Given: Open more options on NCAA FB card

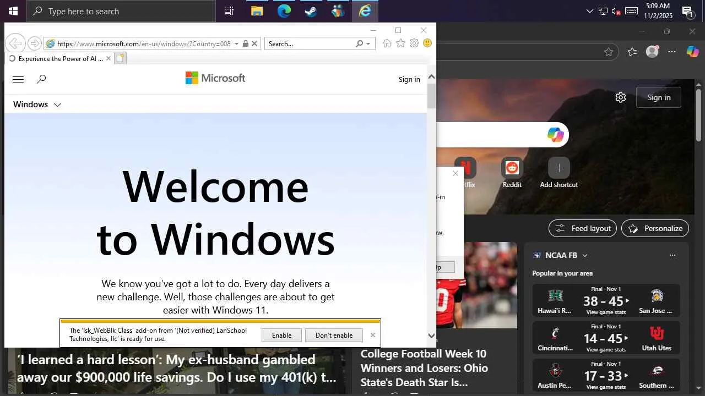Looking at the screenshot, I should click(x=672, y=255).
